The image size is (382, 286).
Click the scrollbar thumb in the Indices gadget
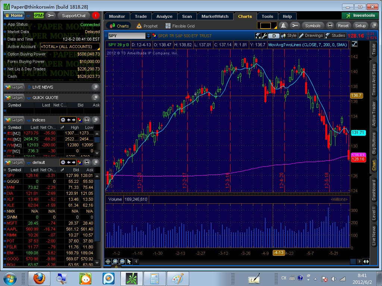[x=97, y=140]
